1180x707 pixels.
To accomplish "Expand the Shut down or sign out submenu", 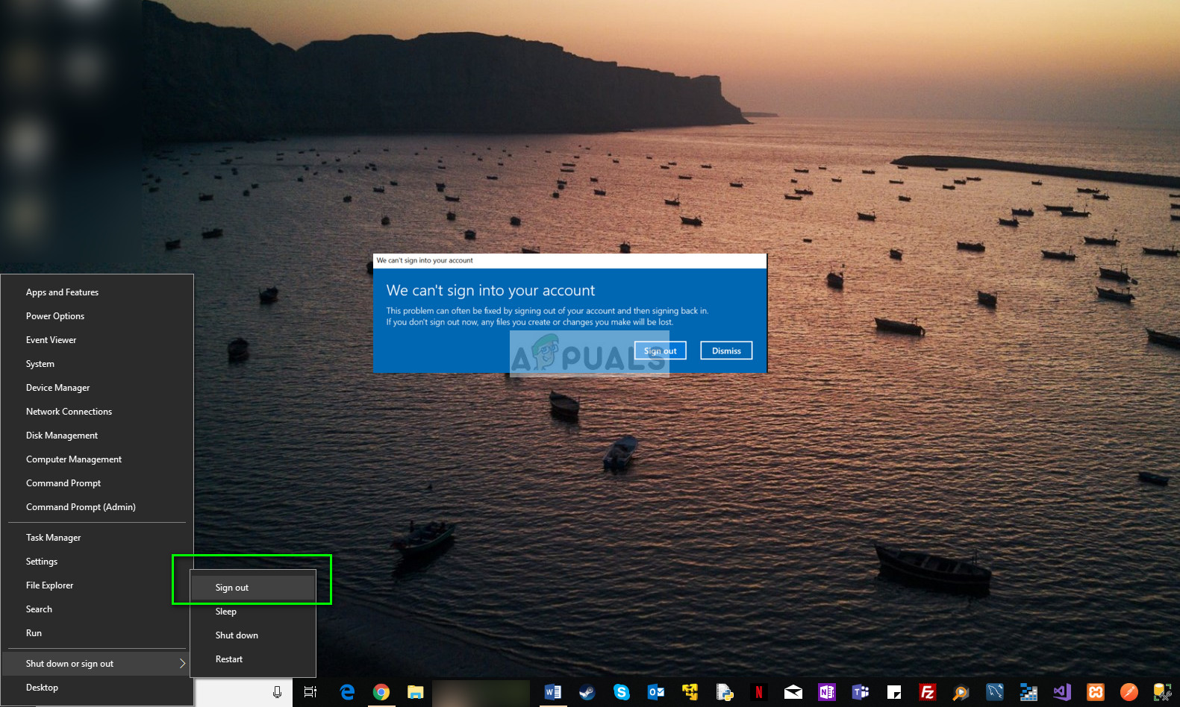I will point(96,664).
